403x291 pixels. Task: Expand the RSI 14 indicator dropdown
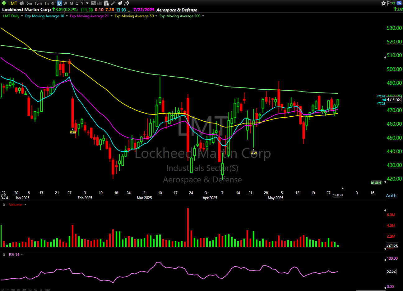(x=22, y=255)
